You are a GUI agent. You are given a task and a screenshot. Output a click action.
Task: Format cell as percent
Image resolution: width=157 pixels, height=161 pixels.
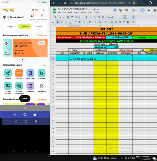coord(91,17)
